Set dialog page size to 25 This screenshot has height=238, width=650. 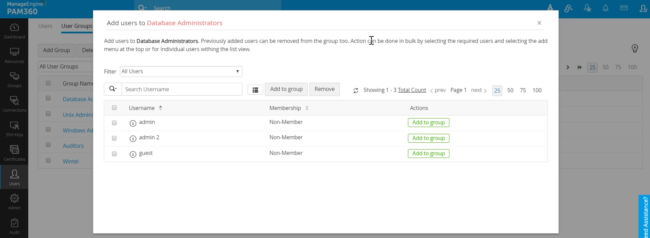(497, 91)
